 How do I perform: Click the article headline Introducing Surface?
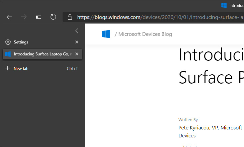pos(211,66)
